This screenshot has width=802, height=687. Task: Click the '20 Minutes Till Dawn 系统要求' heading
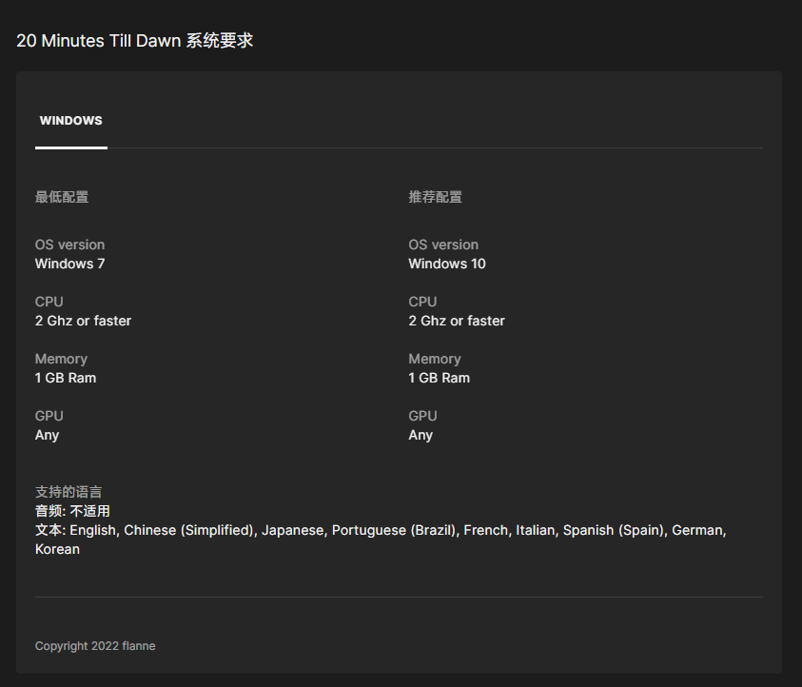point(134,41)
